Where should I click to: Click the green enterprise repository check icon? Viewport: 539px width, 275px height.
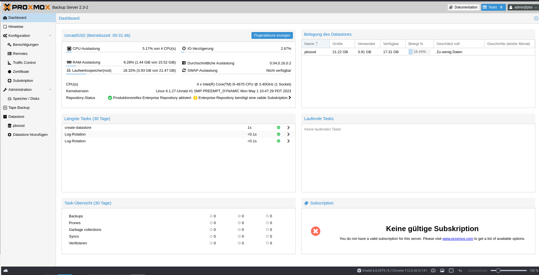(x=110, y=98)
